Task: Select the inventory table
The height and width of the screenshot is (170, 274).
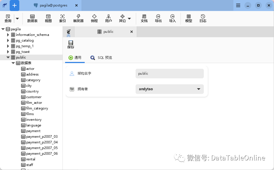Action: point(34,120)
